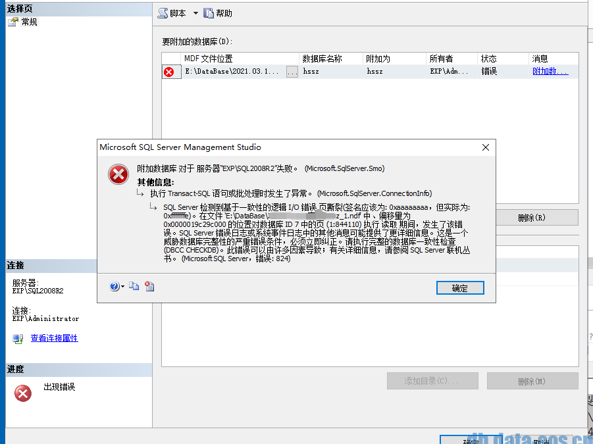Click the help question mark icon in dialog
593x444 pixels.
[115, 286]
